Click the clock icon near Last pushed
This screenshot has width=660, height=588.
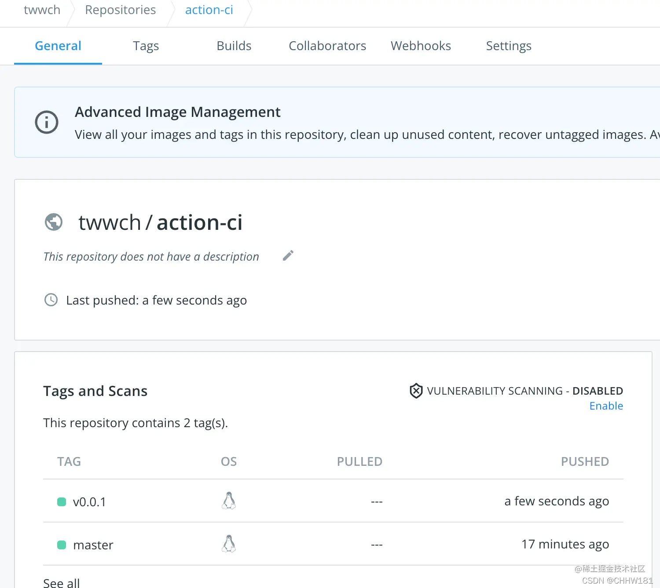pos(51,300)
